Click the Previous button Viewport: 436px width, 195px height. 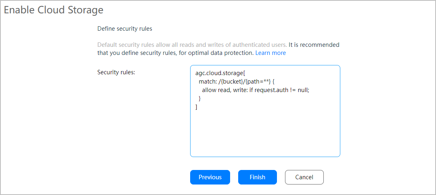(210, 177)
